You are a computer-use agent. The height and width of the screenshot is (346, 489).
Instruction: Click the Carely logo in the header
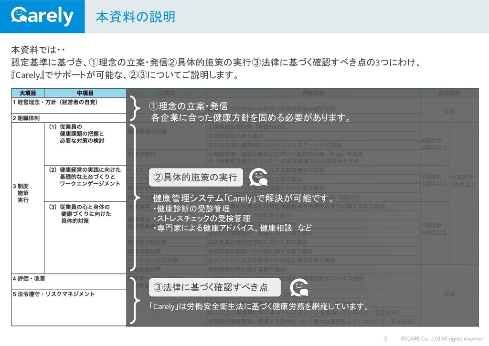(42, 16)
